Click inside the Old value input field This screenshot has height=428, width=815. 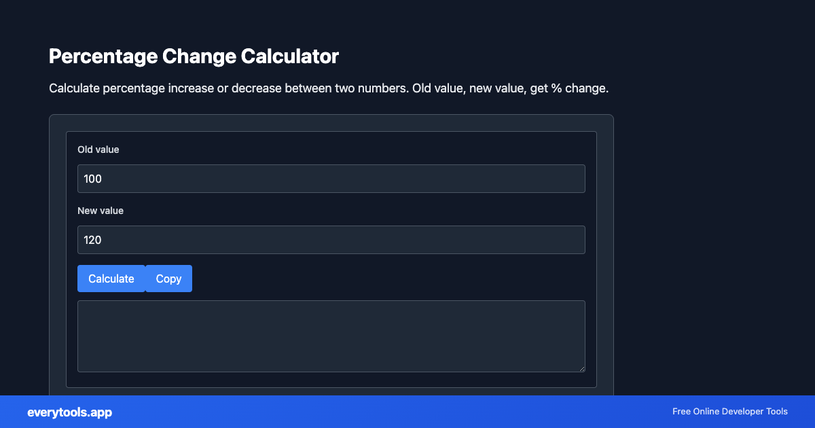[331, 178]
